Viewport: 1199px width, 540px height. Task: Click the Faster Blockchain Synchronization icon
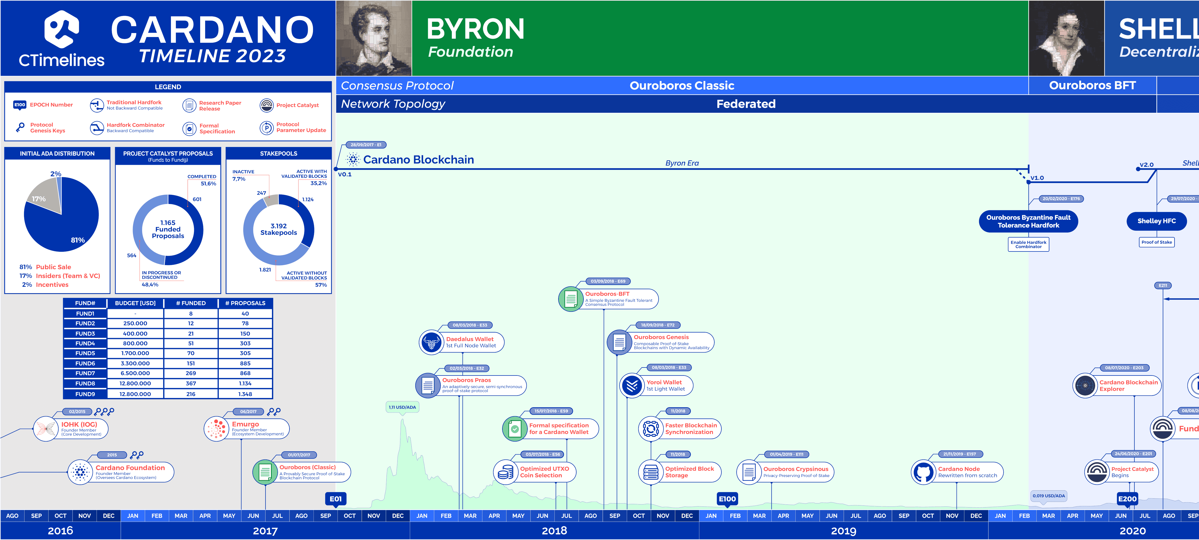pos(651,428)
